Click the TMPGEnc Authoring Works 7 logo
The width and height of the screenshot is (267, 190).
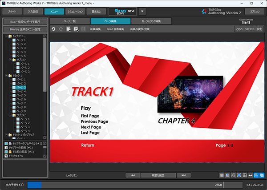221,12
